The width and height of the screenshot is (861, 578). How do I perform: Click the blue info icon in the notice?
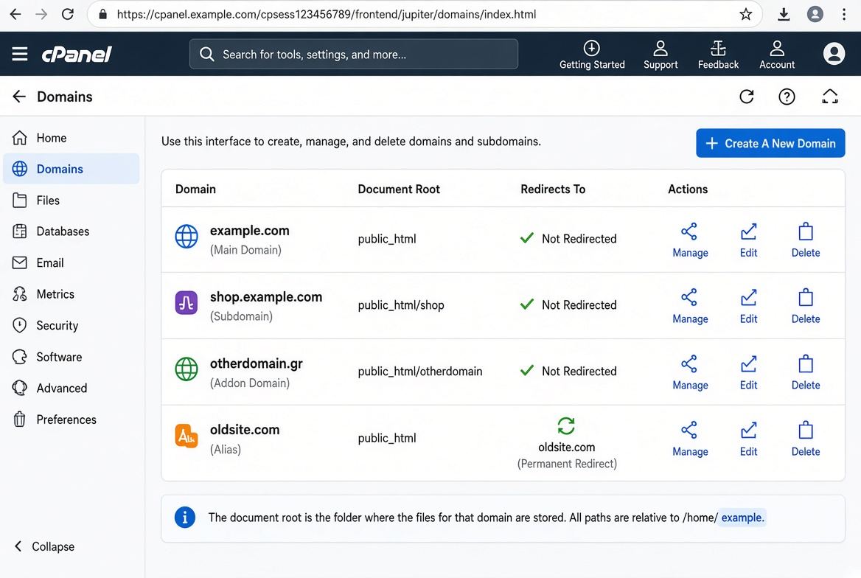pos(185,518)
